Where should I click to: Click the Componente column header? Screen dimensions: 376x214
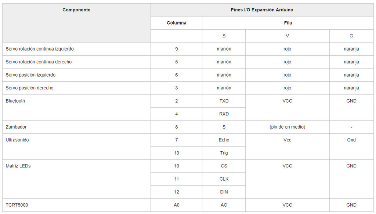click(76, 10)
